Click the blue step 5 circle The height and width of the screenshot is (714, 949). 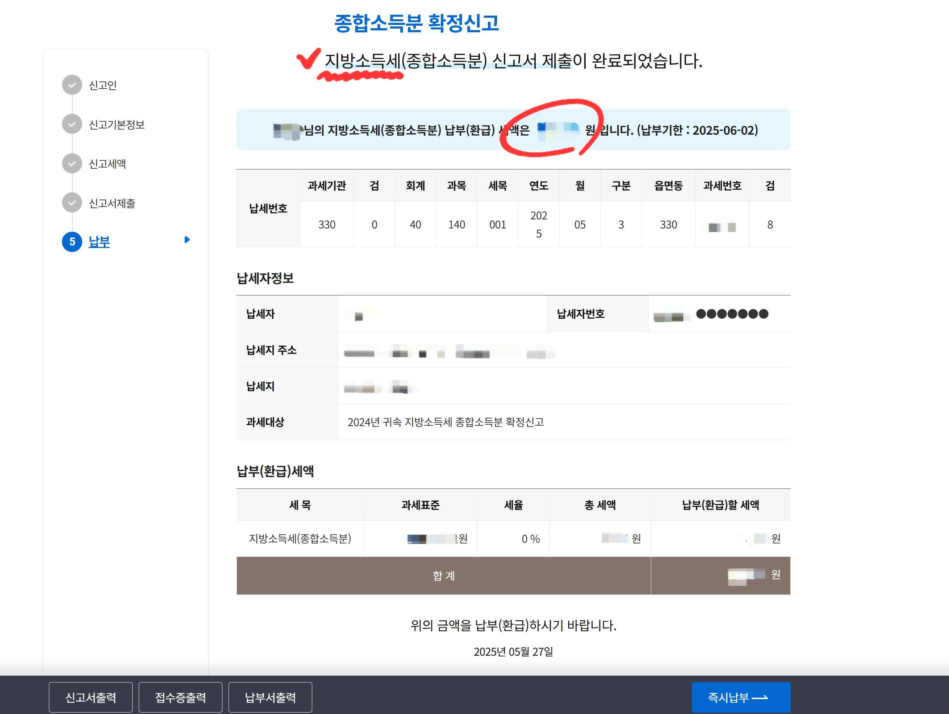point(72,242)
